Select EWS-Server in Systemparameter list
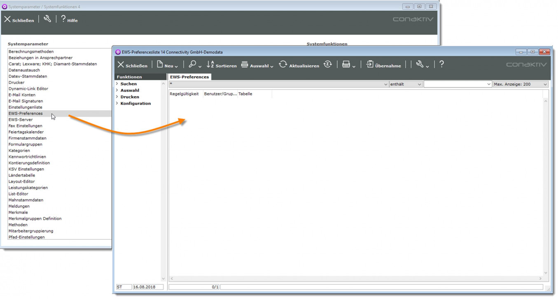This screenshot has width=558, height=299. 21,120
